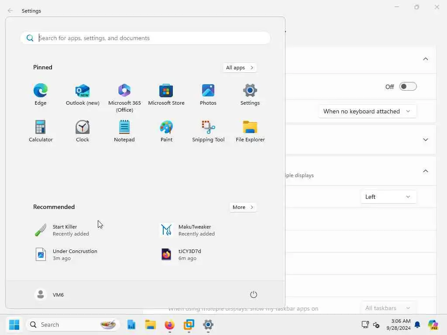Click the Windows Start button on taskbar
447x335 pixels.
(x=14, y=325)
